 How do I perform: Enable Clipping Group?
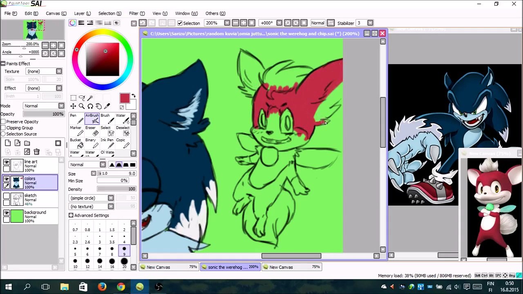[x=3, y=128]
